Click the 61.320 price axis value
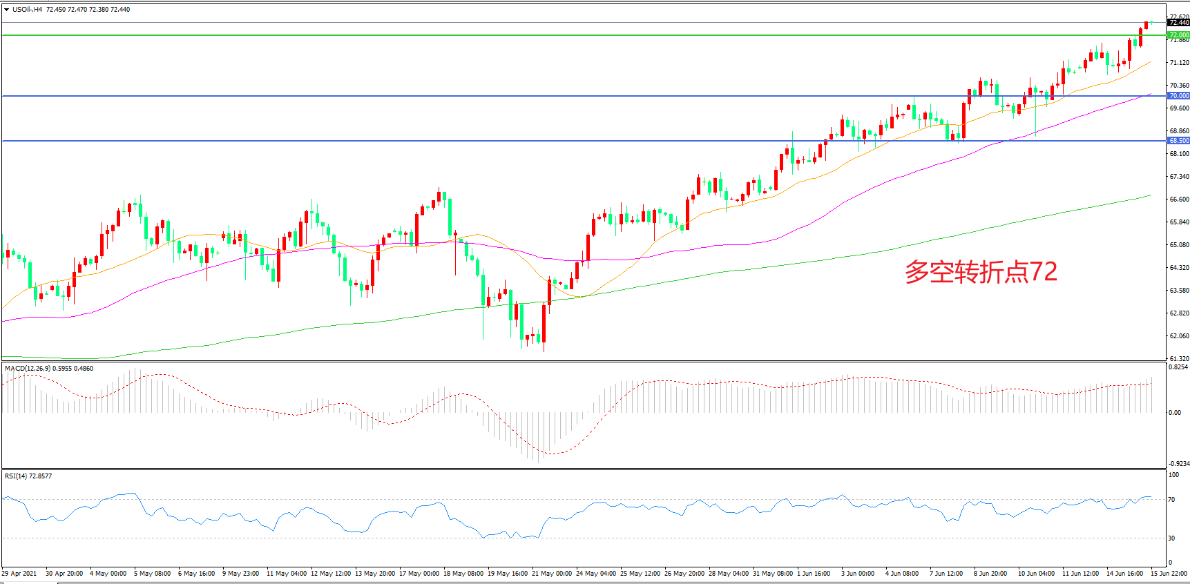 pos(1179,359)
